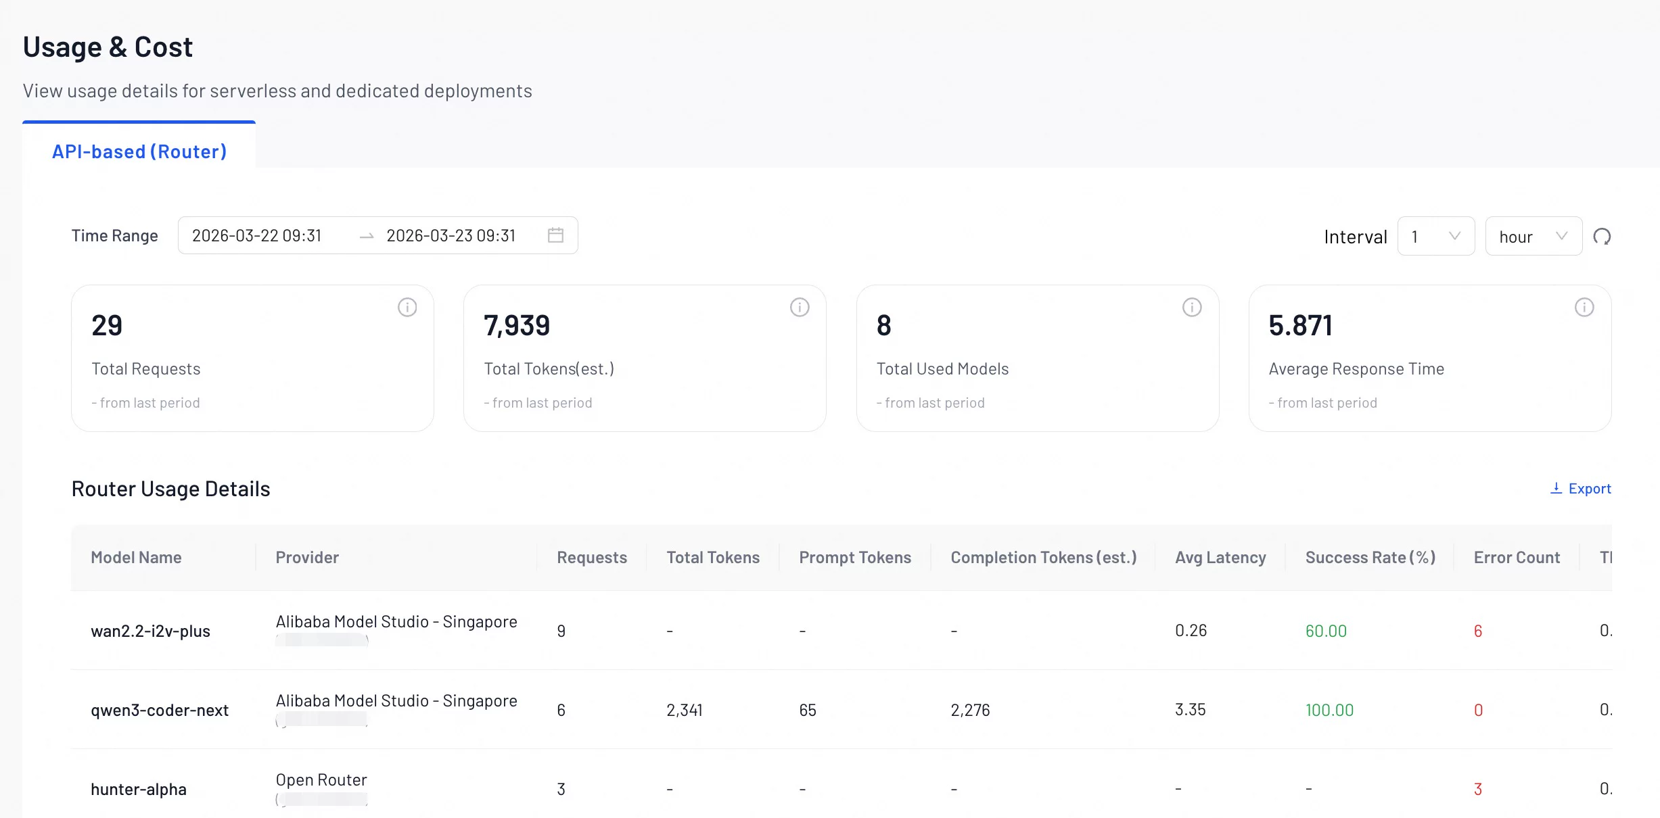1660x818 pixels.
Task: Click the info icon on Total Tokens card
Action: point(800,308)
